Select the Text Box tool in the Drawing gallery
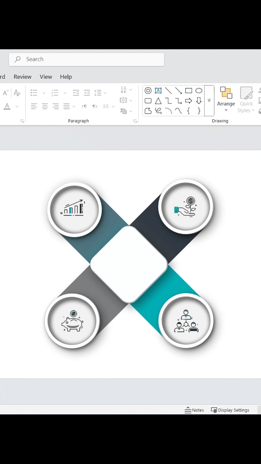The height and width of the screenshot is (464, 261). tap(158, 90)
